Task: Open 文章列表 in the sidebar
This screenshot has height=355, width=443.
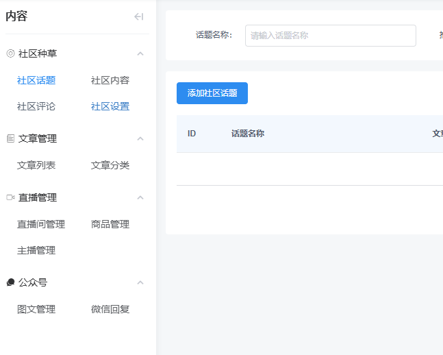Action: pyautogui.click(x=36, y=165)
